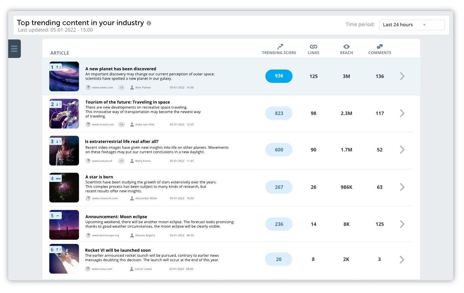Open the www.travel.com source link

103,124
